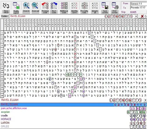Click the row number 1 header

2,33
